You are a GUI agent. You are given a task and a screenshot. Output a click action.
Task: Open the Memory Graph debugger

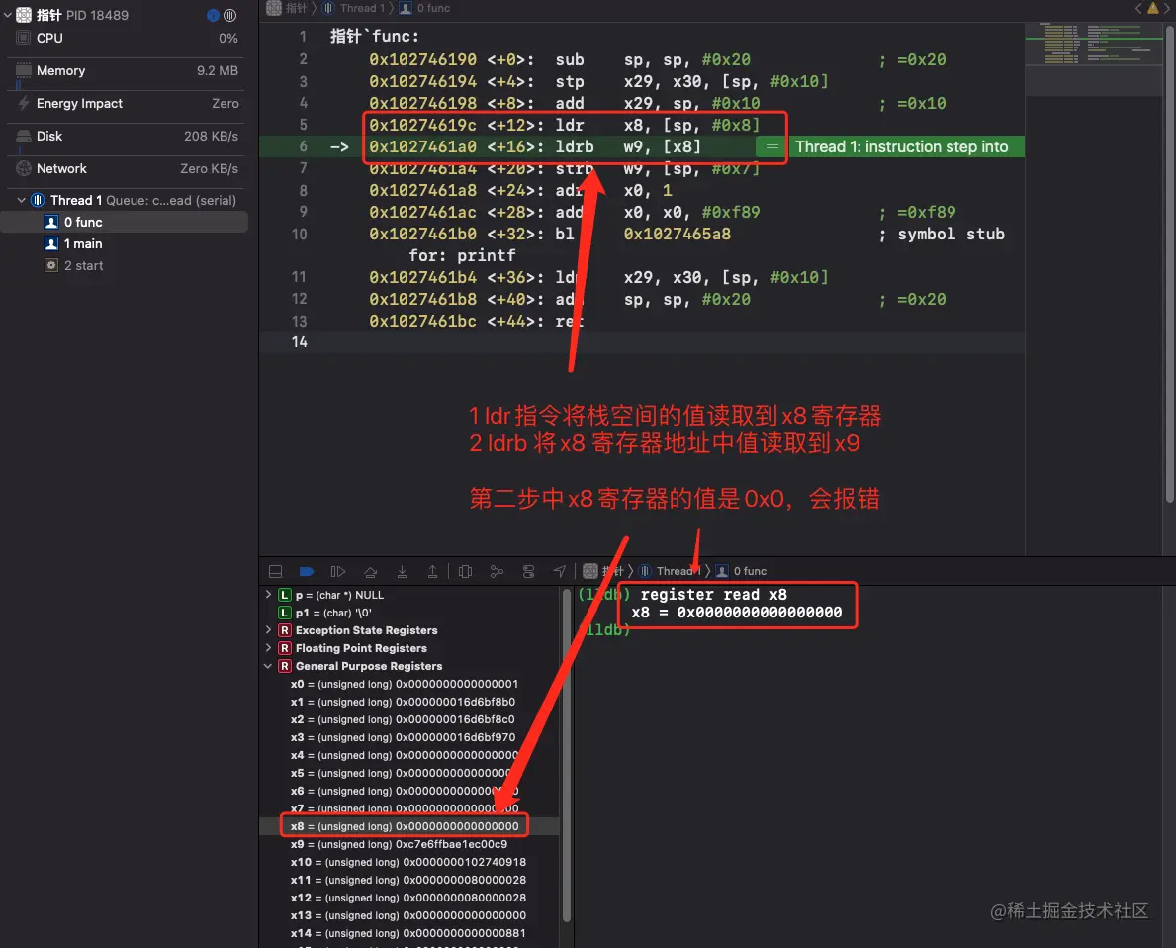pyautogui.click(x=497, y=571)
